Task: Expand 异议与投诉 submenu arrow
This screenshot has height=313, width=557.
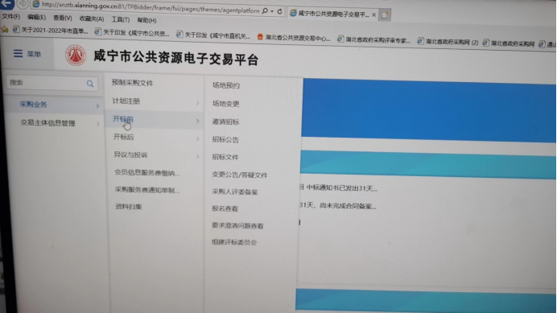Action: (x=197, y=156)
